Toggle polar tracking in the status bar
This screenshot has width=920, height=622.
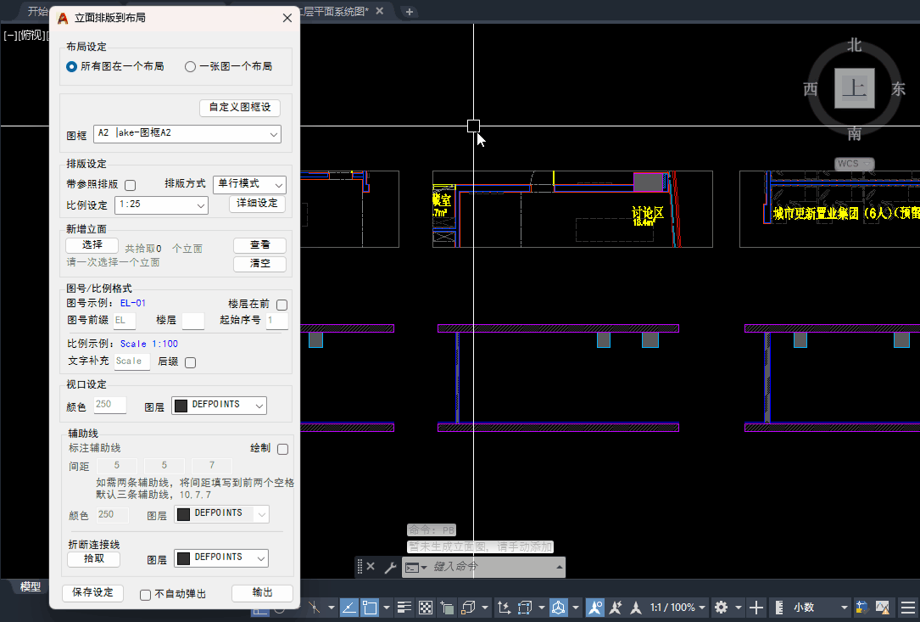click(347, 608)
